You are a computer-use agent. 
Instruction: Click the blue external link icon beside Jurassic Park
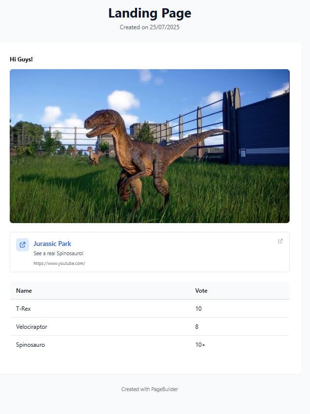pyautogui.click(x=22, y=245)
